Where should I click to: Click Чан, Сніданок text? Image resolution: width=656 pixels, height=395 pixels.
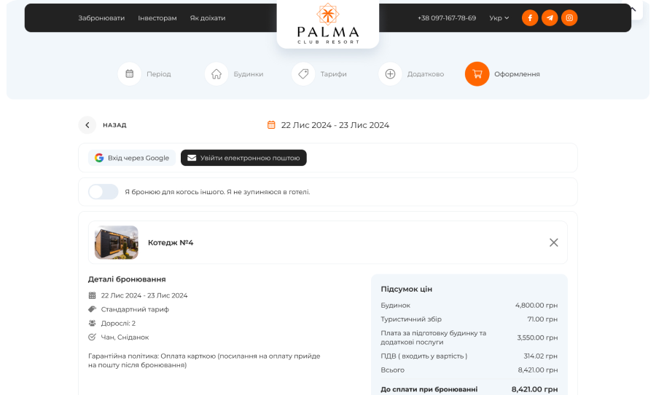[125, 337]
